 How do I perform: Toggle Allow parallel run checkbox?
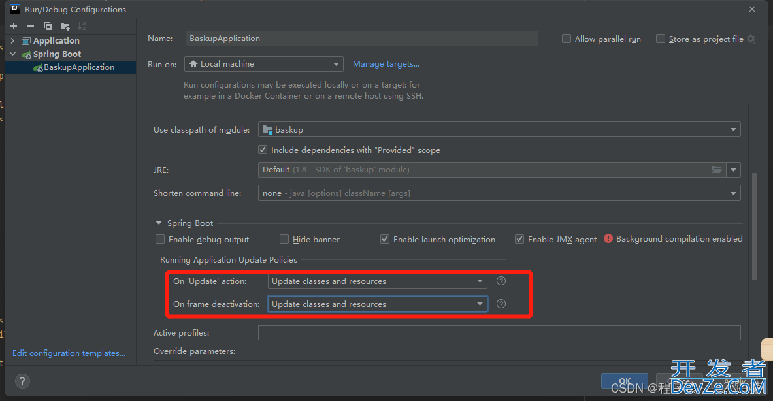567,39
